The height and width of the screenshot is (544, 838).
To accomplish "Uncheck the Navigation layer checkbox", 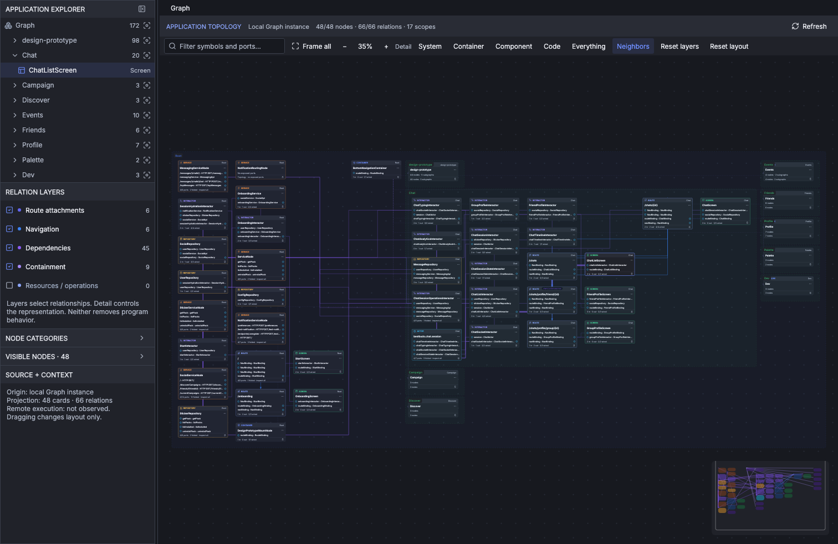I will point(9,229).
